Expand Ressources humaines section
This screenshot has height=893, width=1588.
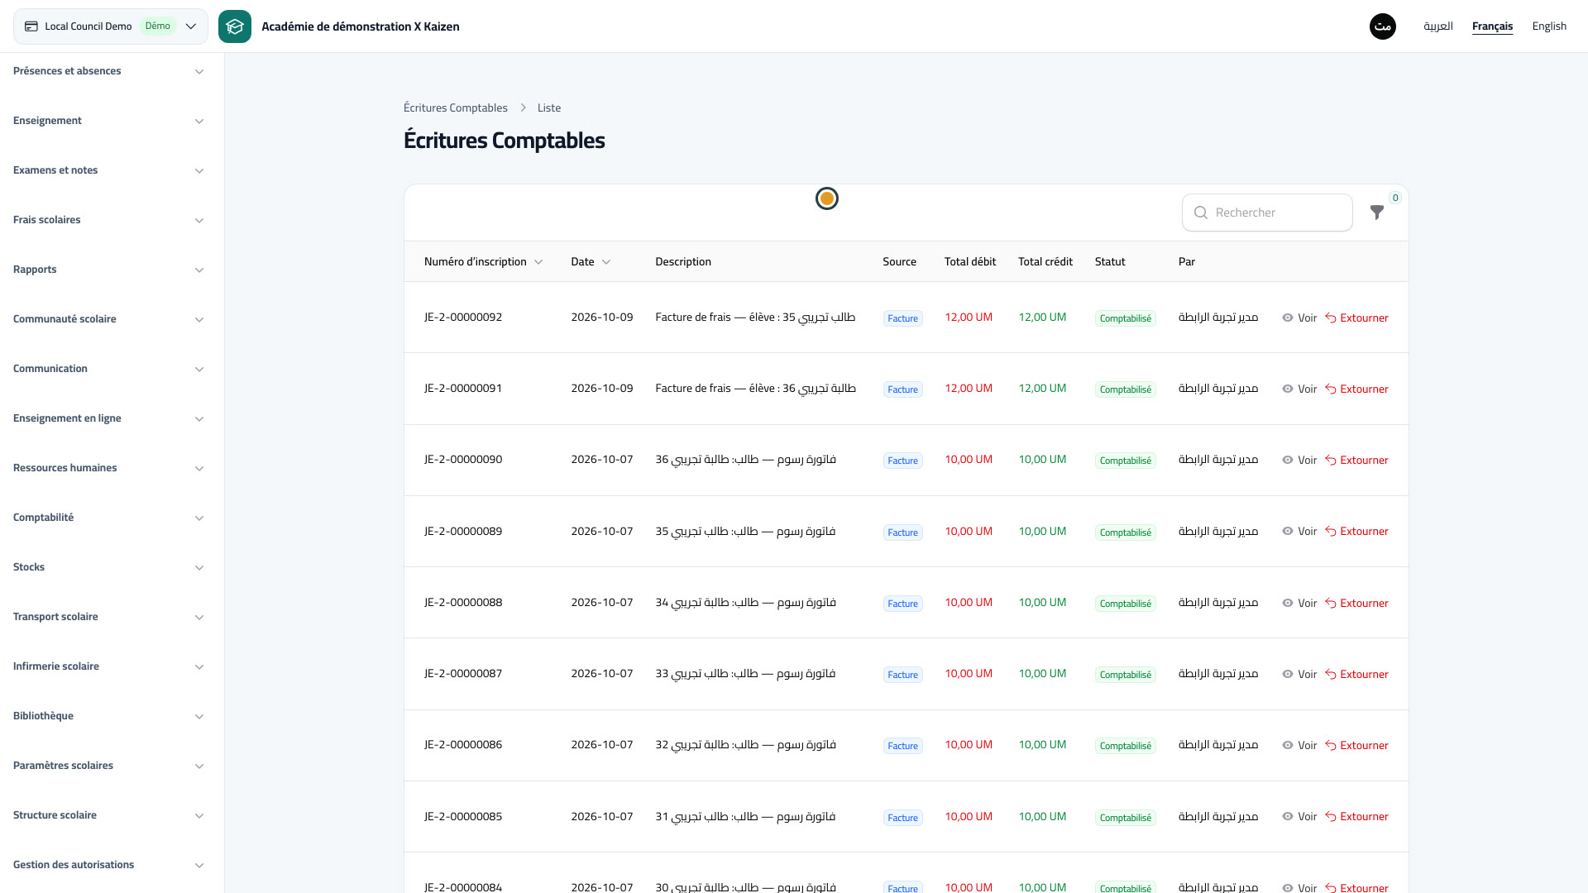[x=108, y=468]
